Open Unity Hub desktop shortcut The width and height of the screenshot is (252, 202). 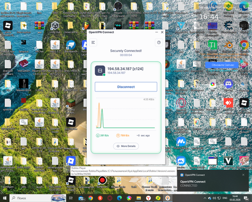tap(55, 27)
